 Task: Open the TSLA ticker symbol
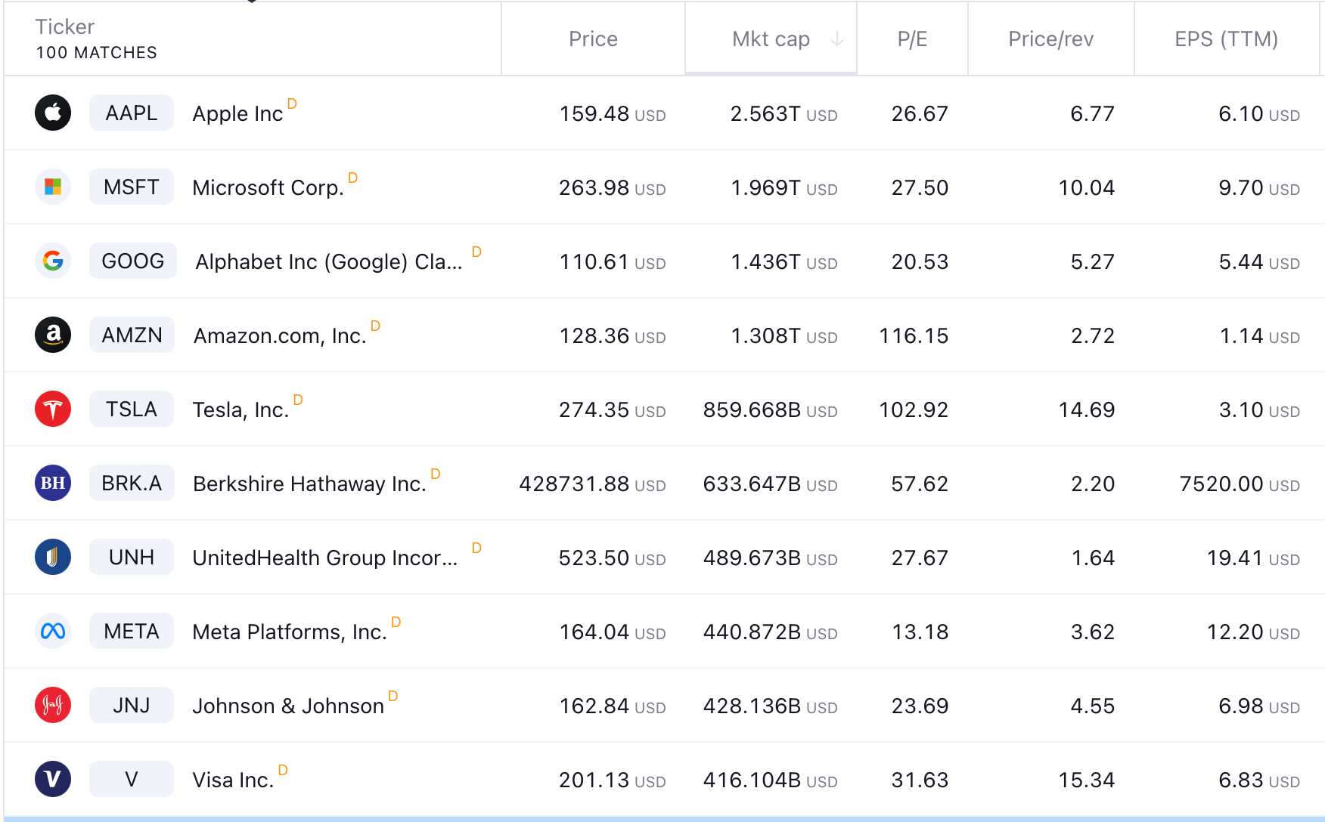(x=132, y=409)
